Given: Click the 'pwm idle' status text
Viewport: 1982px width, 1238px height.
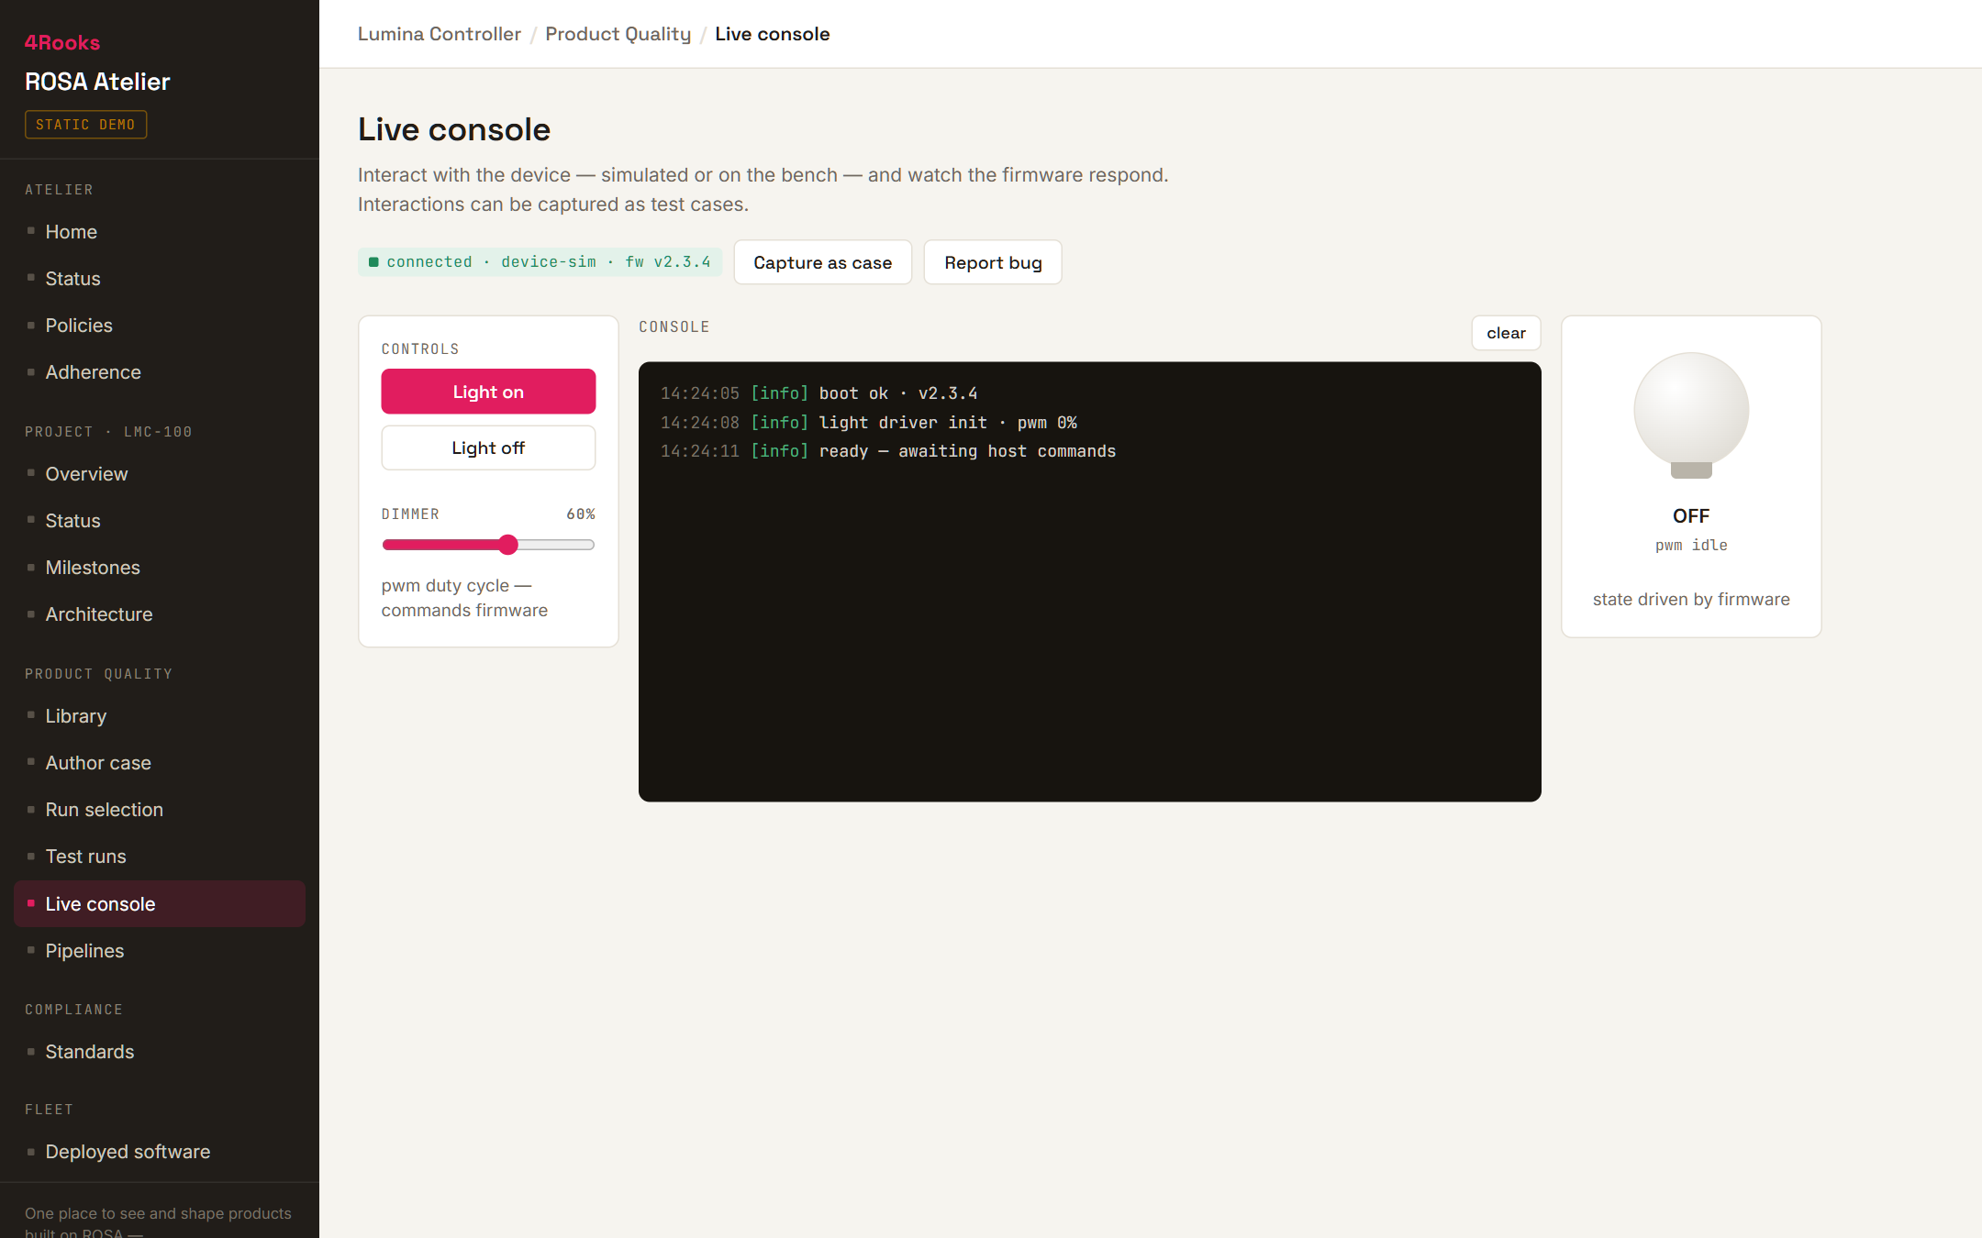Looking at the screenshot, I should coord(1691,545).
